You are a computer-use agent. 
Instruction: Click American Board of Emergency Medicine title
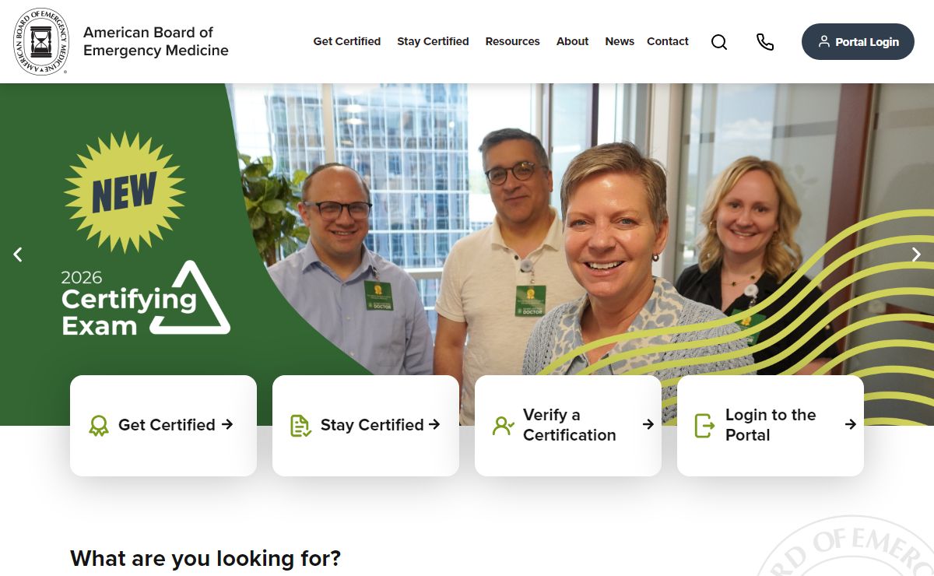pyautogui.click(x=156, y=41)
